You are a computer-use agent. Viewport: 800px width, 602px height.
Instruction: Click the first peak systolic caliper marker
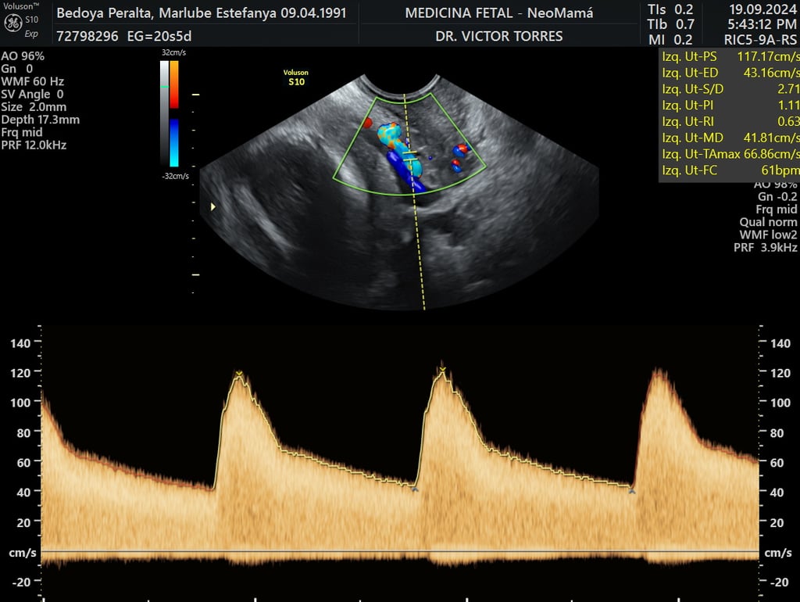[238, 374]
